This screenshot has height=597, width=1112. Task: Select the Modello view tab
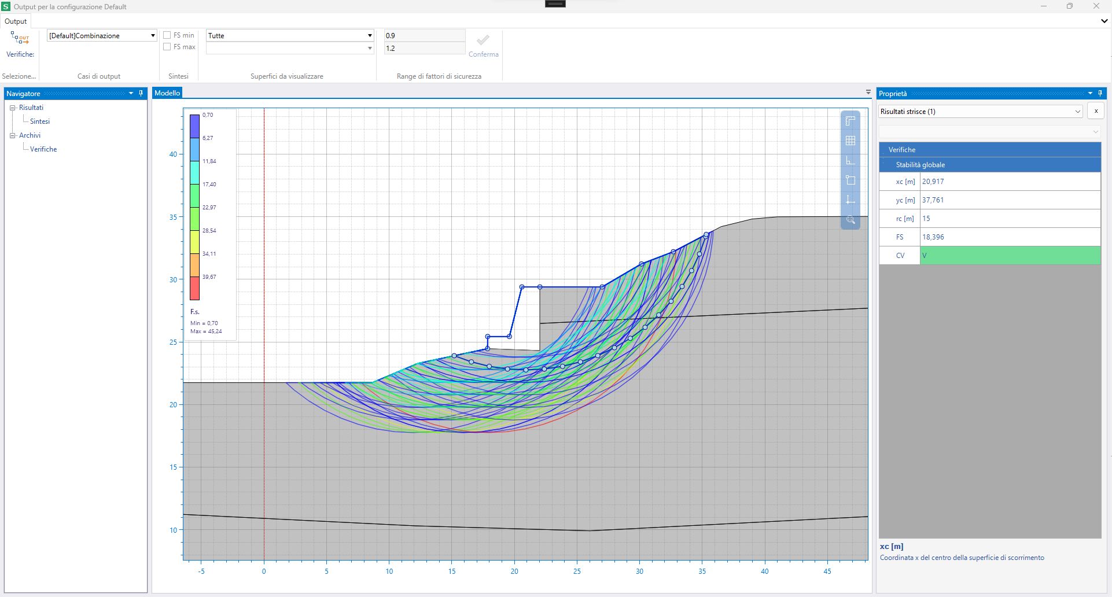tap(167, 93)
